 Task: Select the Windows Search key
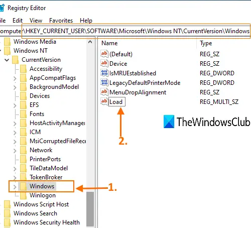tap(35, 213)
